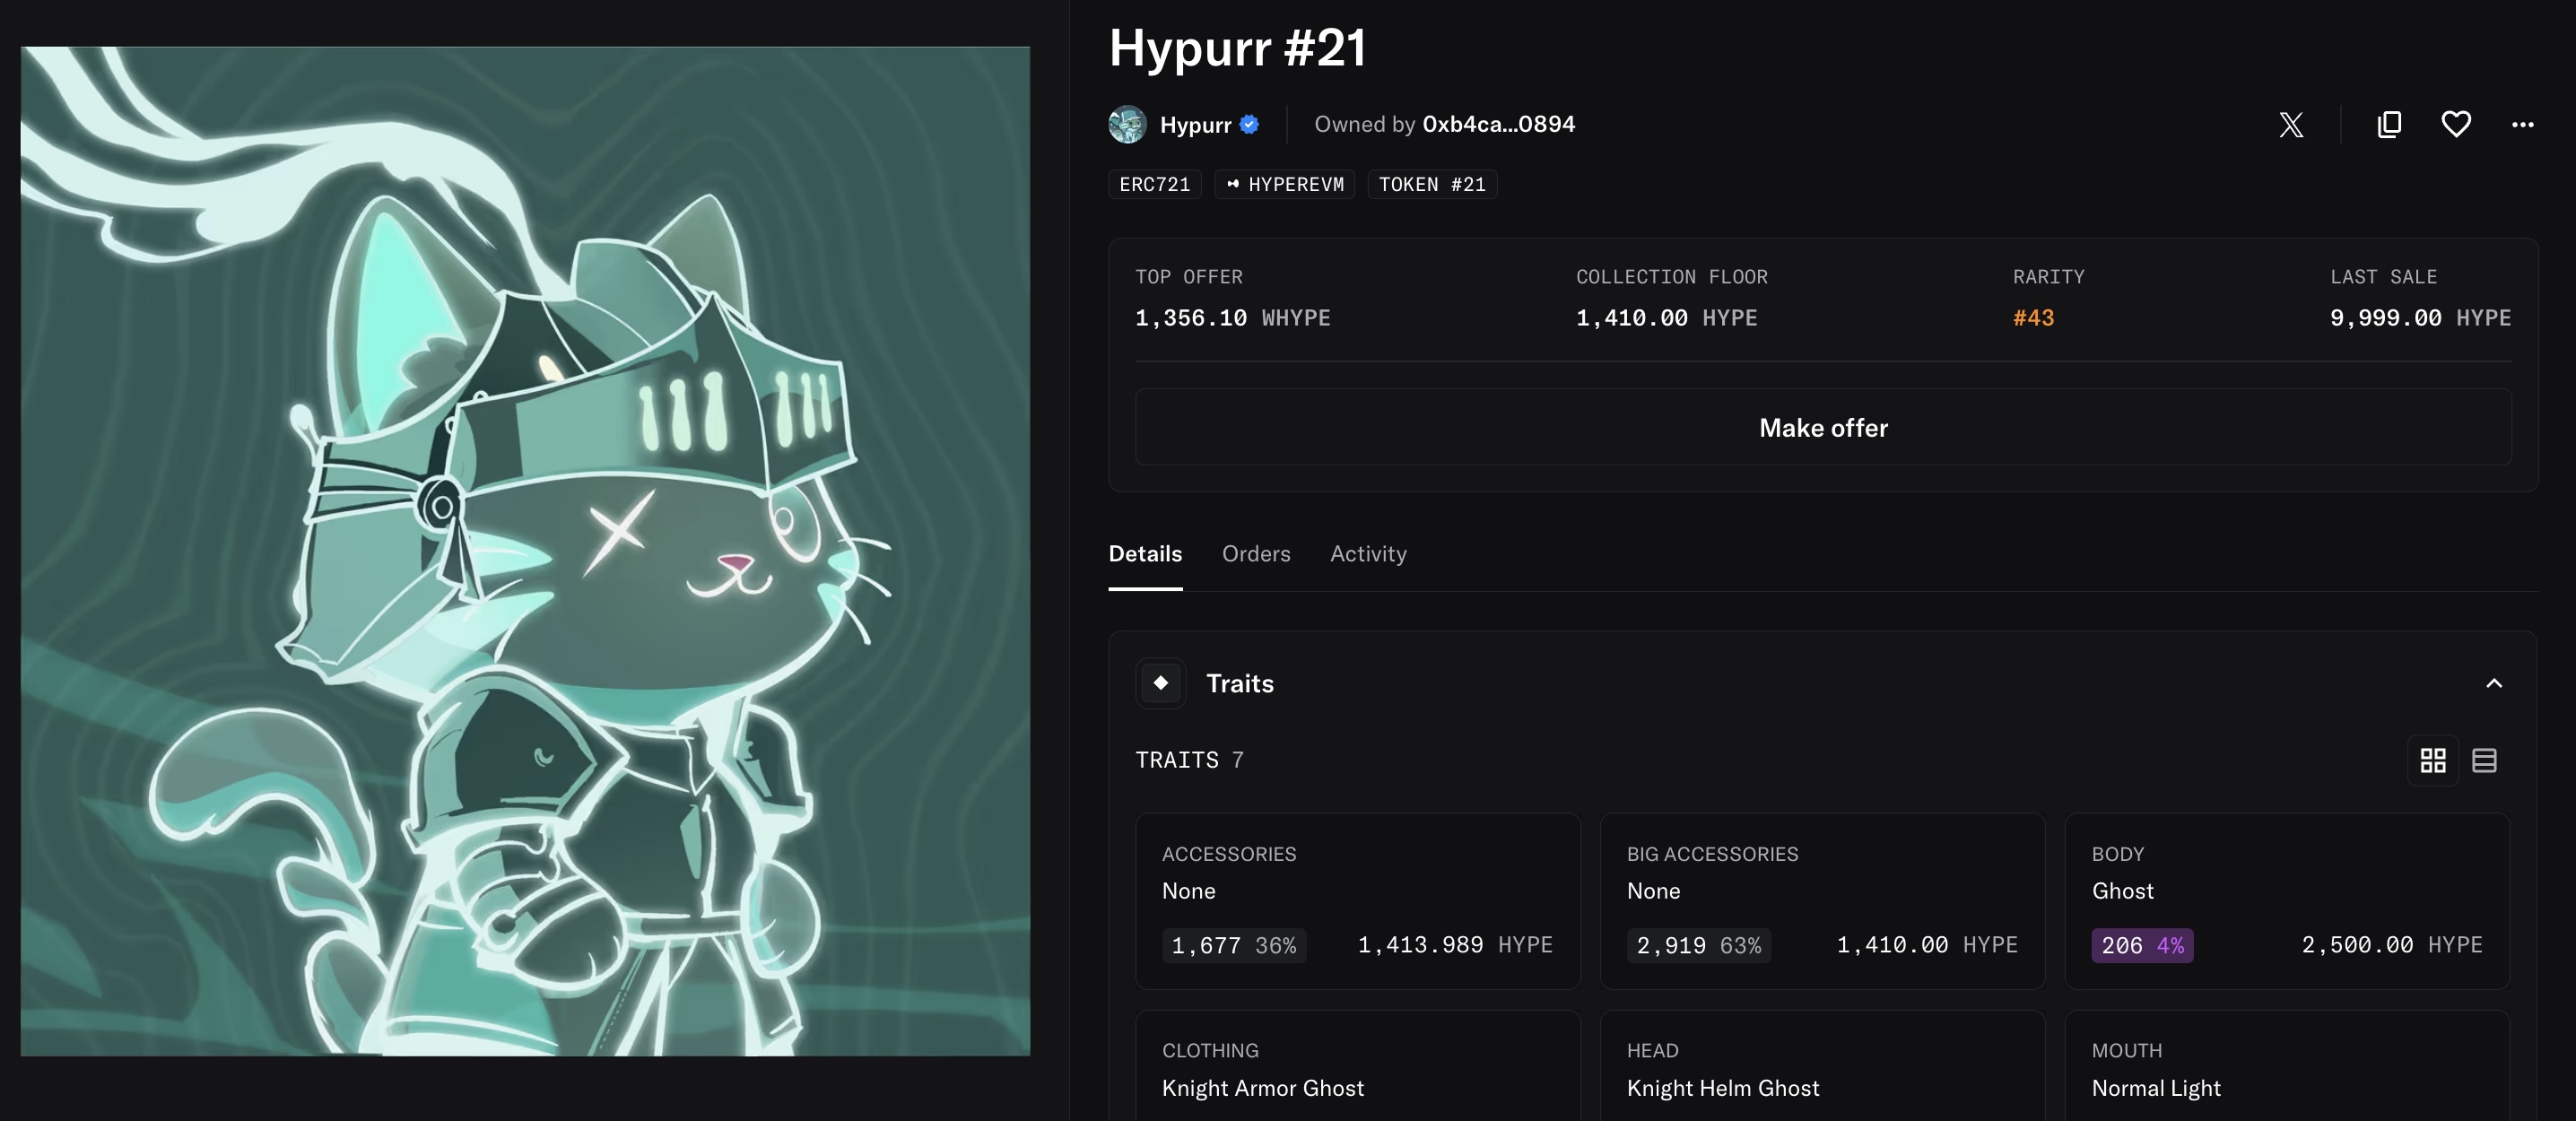Switch to the Orders tab
This screenshot has width=2576, height=1121.
[1256, 553]
